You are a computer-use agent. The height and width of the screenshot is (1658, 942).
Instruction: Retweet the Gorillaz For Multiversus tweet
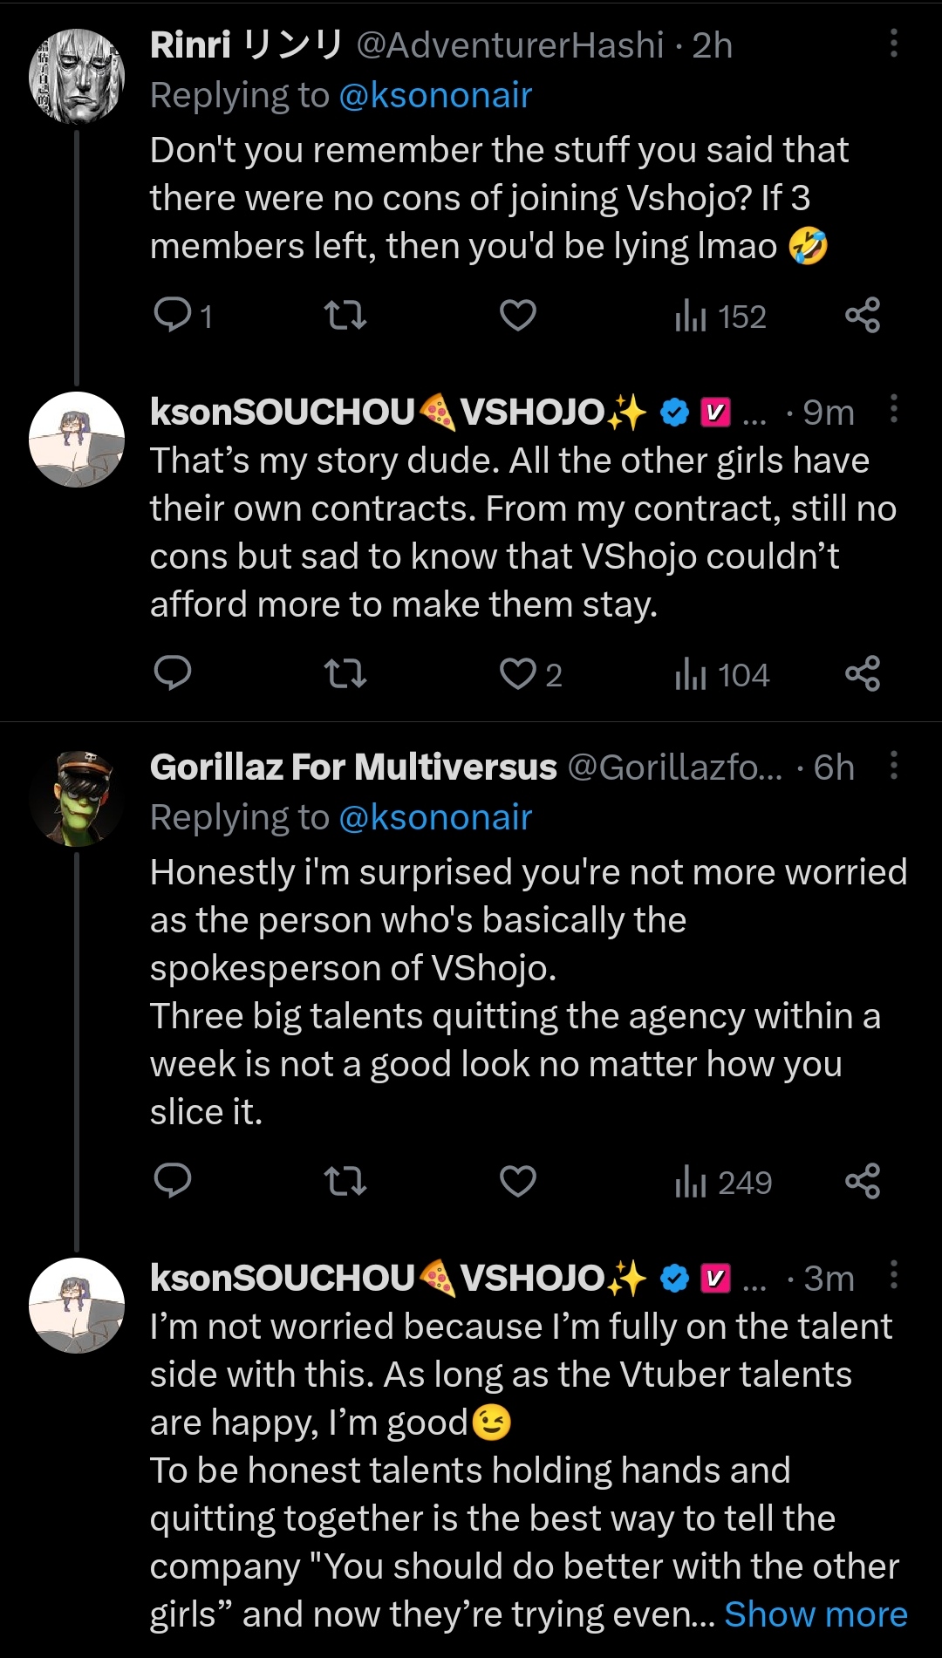[x=345, y=1181]
